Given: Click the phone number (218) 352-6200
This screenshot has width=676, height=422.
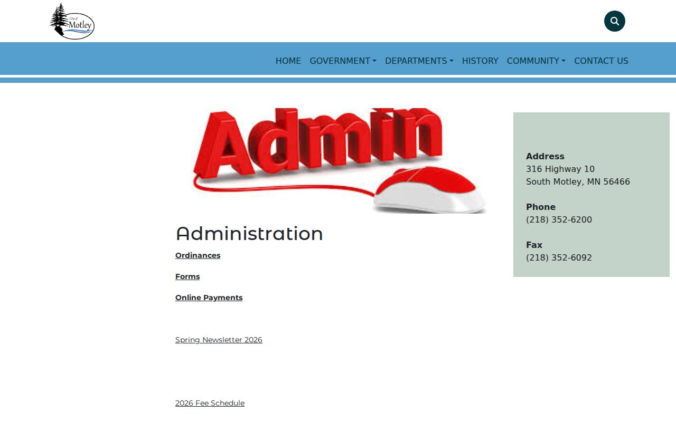Looking at the screenshot, I should [x=559, y=220].
